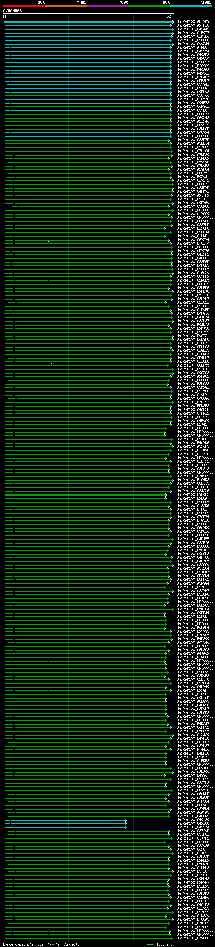This screenshot has width=215, height=947.
Task: Click hit UniRef100_B1YQQ1
Action: tap(193, 927)
